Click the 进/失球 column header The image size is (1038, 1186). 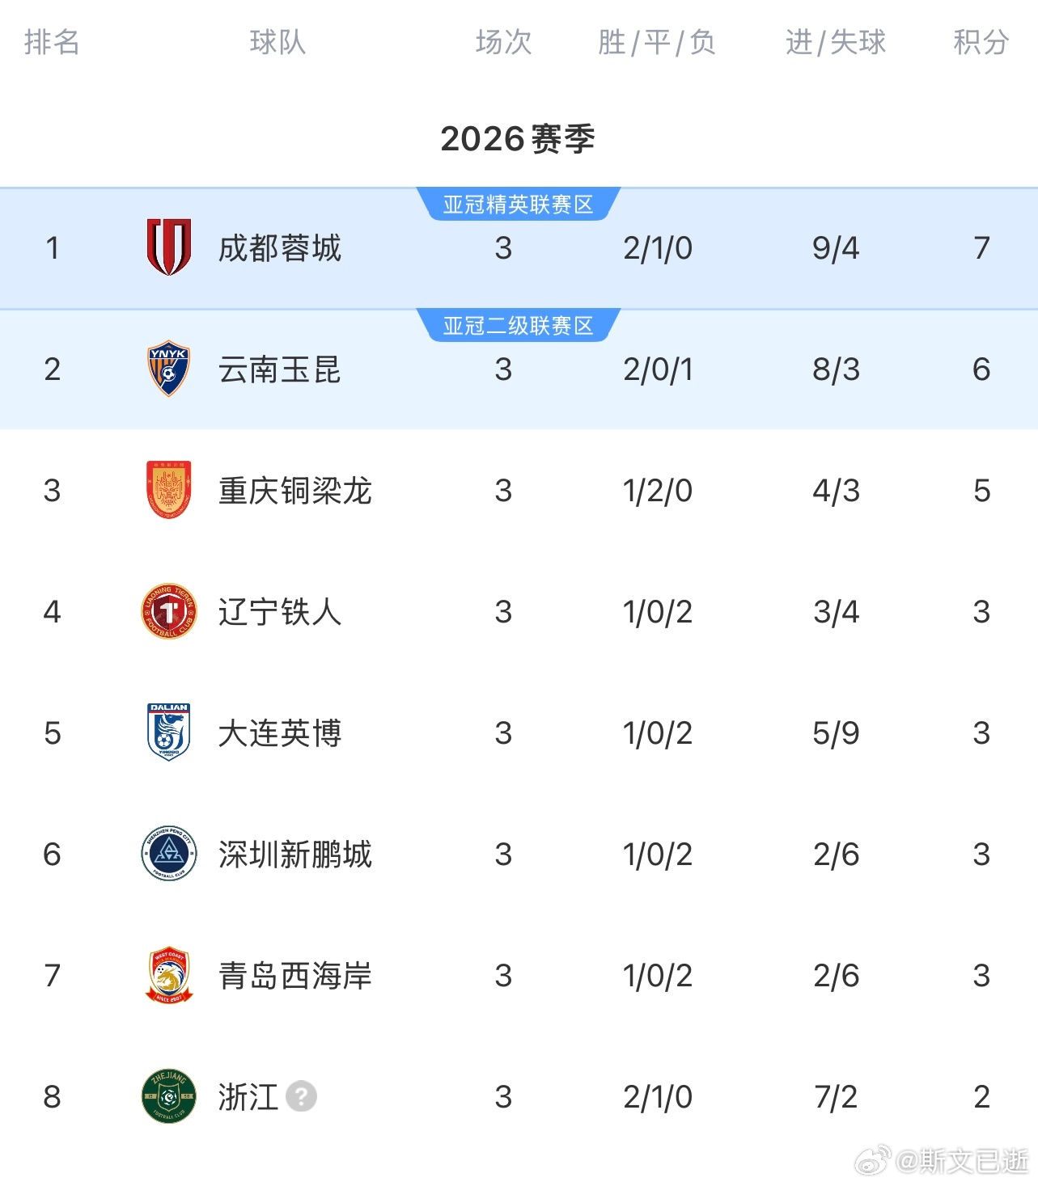(x=837, y=44)
